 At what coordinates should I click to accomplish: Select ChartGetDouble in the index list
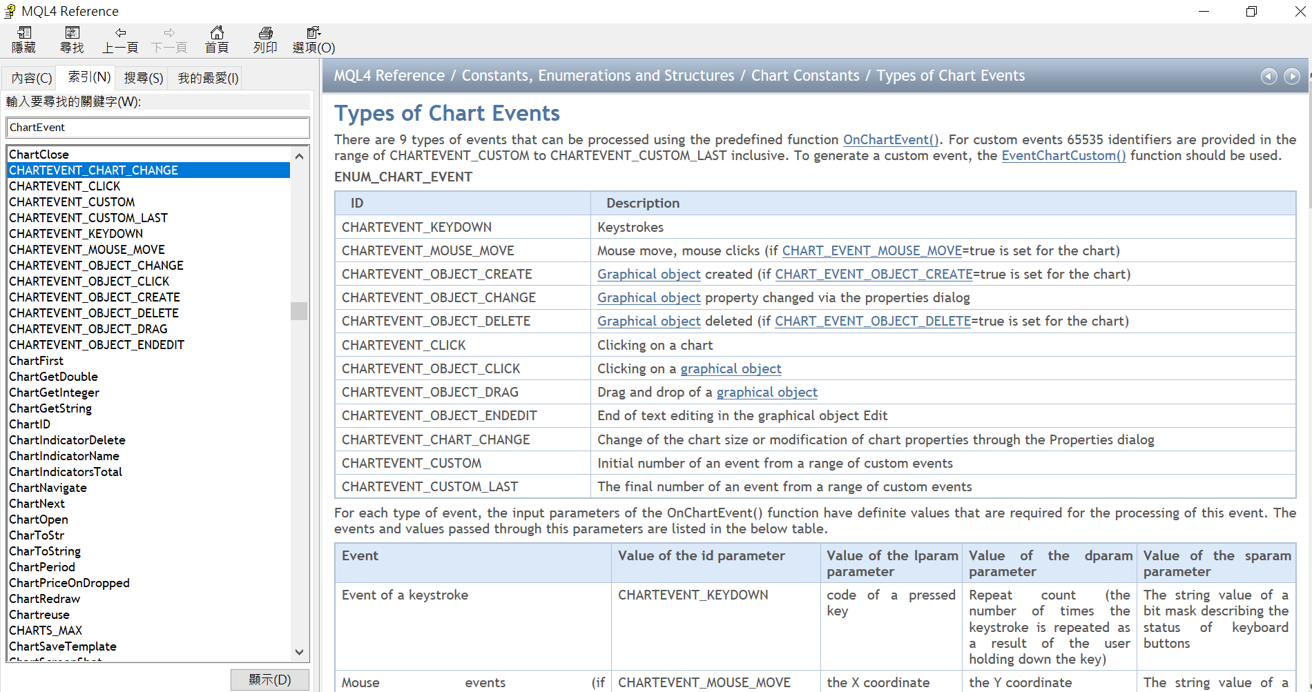click(148, 377)
